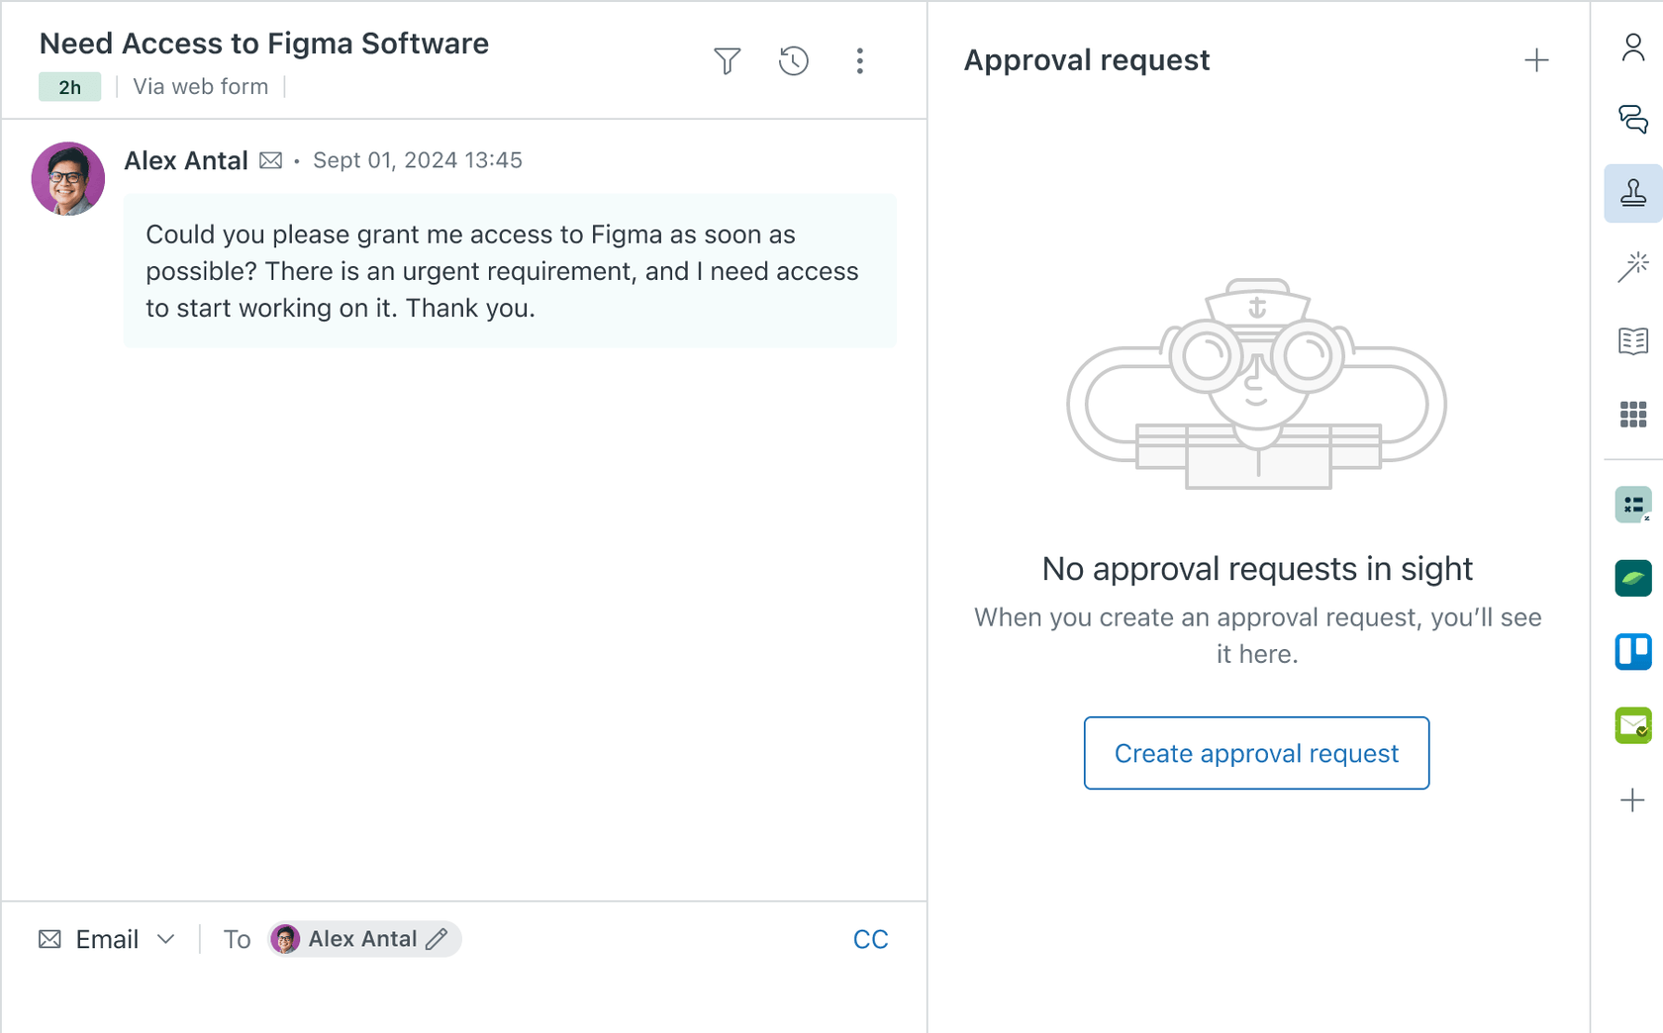The width and height of the screenshot is (1663, 1033).
Task: Open the green Freshworks app icon
Action: pyautogui.click(x=1633, y=578)
